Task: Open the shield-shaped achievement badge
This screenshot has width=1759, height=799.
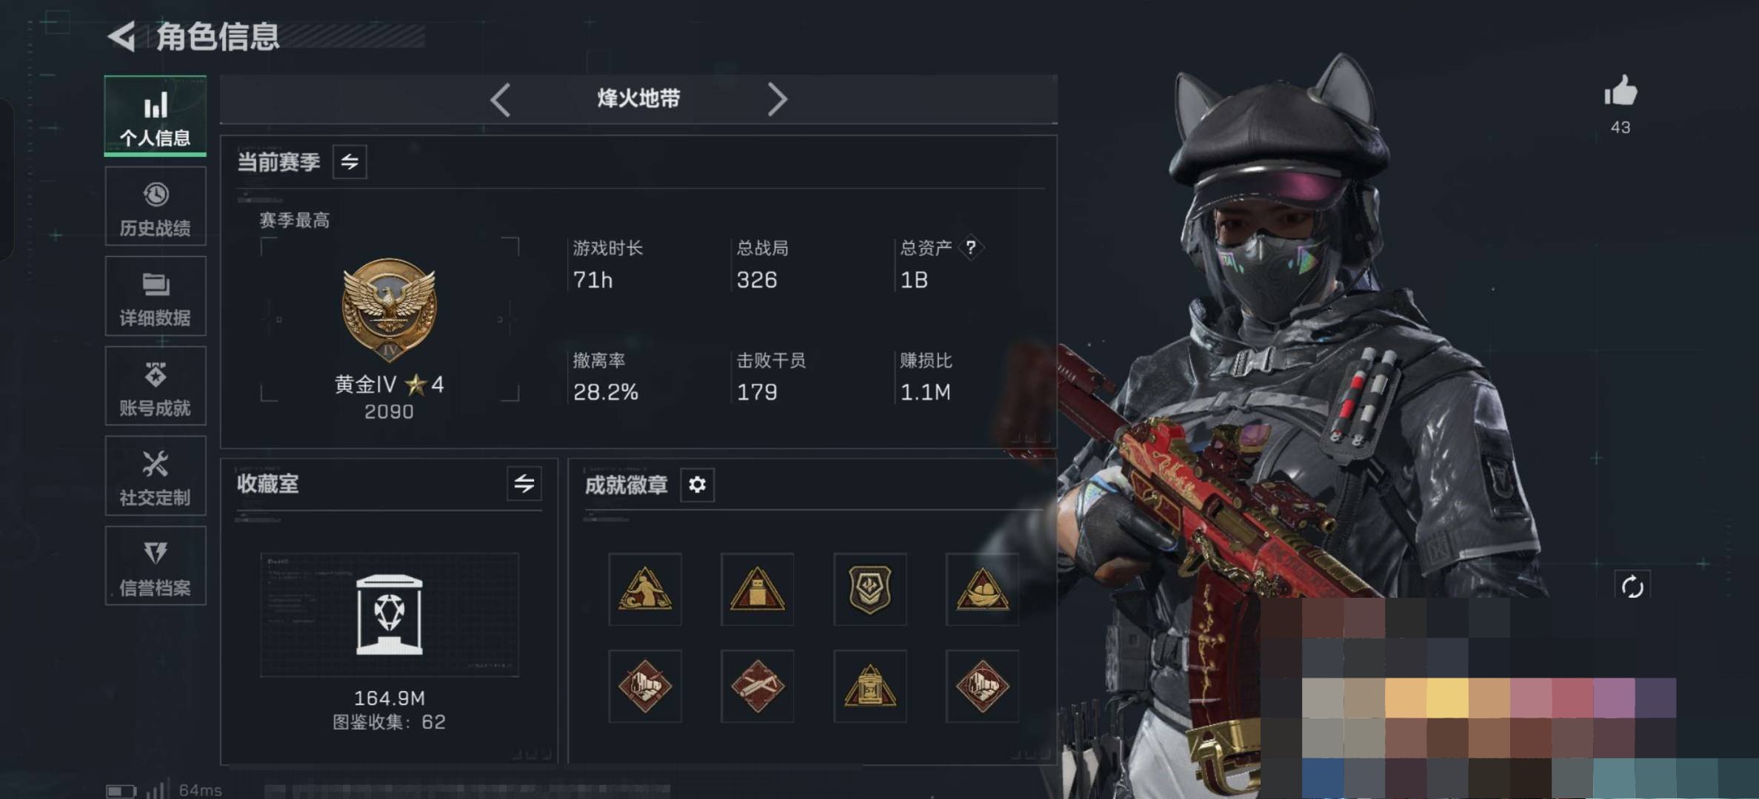Action: coord(870,590)
